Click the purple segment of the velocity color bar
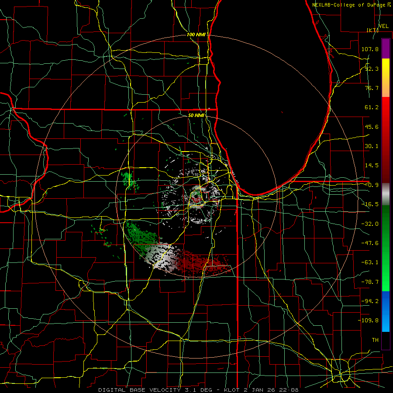The height and width of the screenshot is (393, 393). pyautogui.click(x=386, y=49)
